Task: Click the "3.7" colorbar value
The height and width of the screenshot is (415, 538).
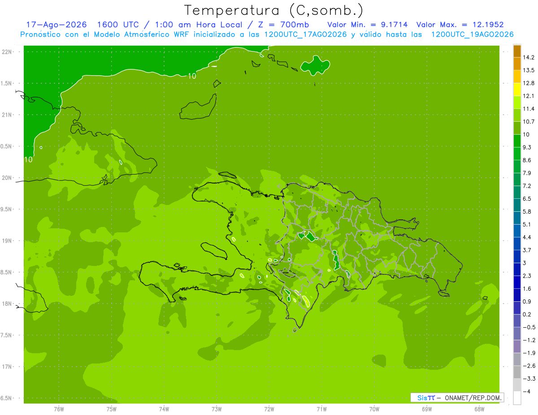Action: click(x=527, y=250)
